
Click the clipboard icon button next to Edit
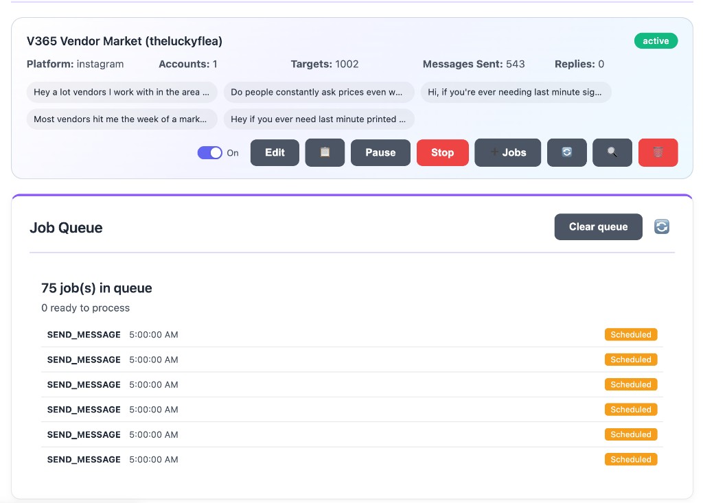(325, 152)
